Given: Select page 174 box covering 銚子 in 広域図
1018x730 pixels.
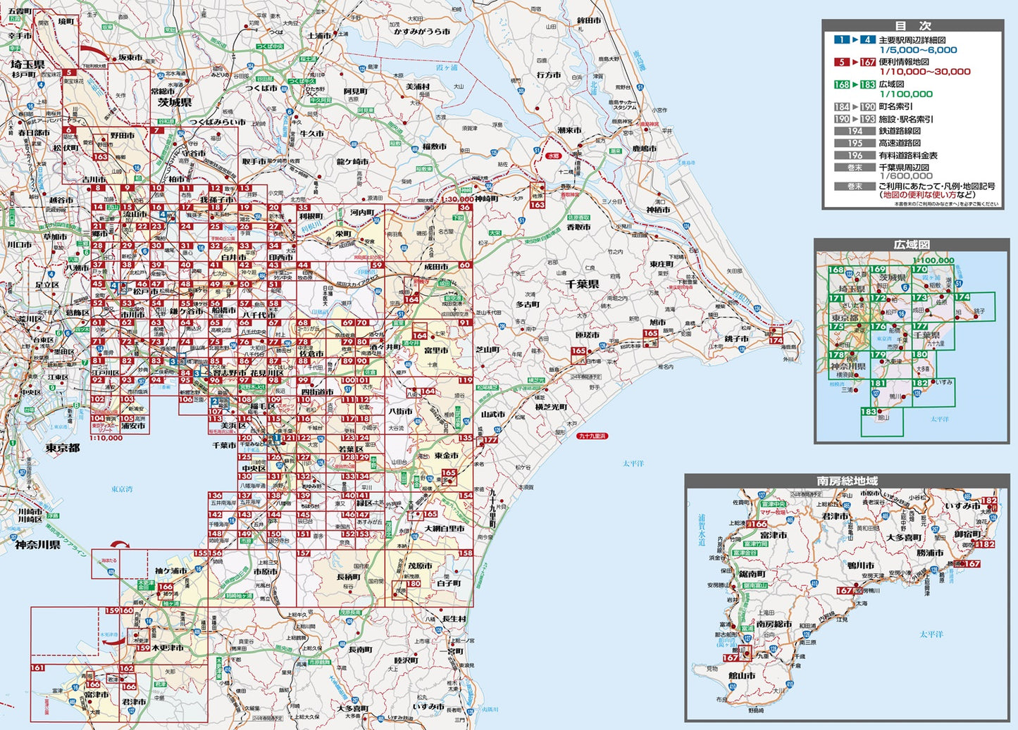Looking at the screenshot, I should click(x=974, y=308).
